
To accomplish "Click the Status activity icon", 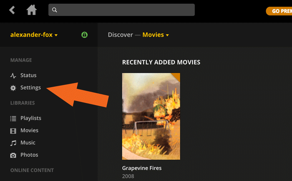I will (x=13, y=76).
